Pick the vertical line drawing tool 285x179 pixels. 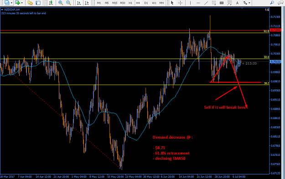190,3
